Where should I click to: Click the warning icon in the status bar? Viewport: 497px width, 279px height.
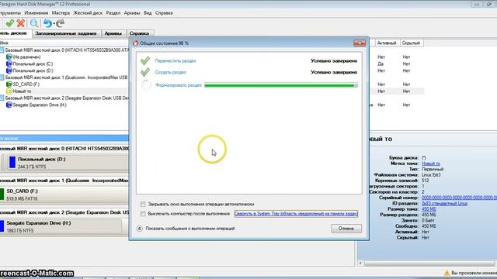tap(447, 273)
